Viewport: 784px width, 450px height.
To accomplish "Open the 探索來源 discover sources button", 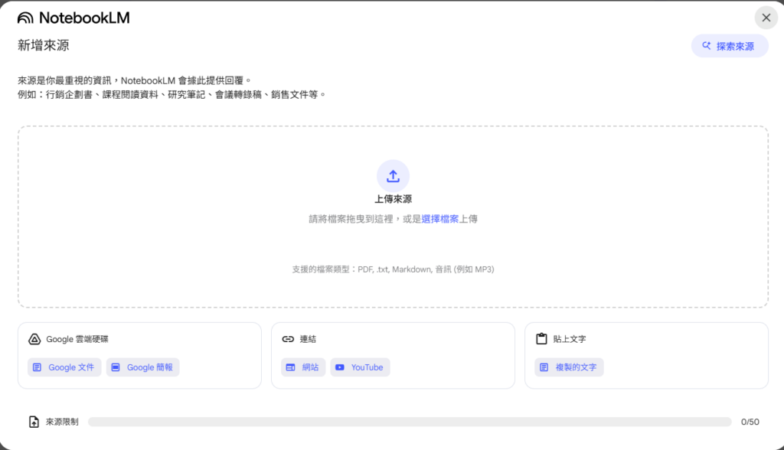I will (730, 46).
